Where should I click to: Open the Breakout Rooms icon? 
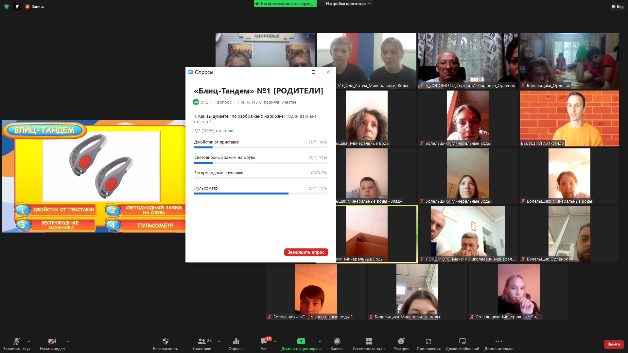[x=369, y=342]
